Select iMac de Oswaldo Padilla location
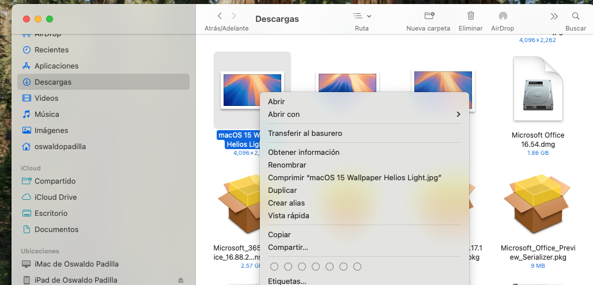The width and height of the screenshot is (593, 285). pos(103,264)
